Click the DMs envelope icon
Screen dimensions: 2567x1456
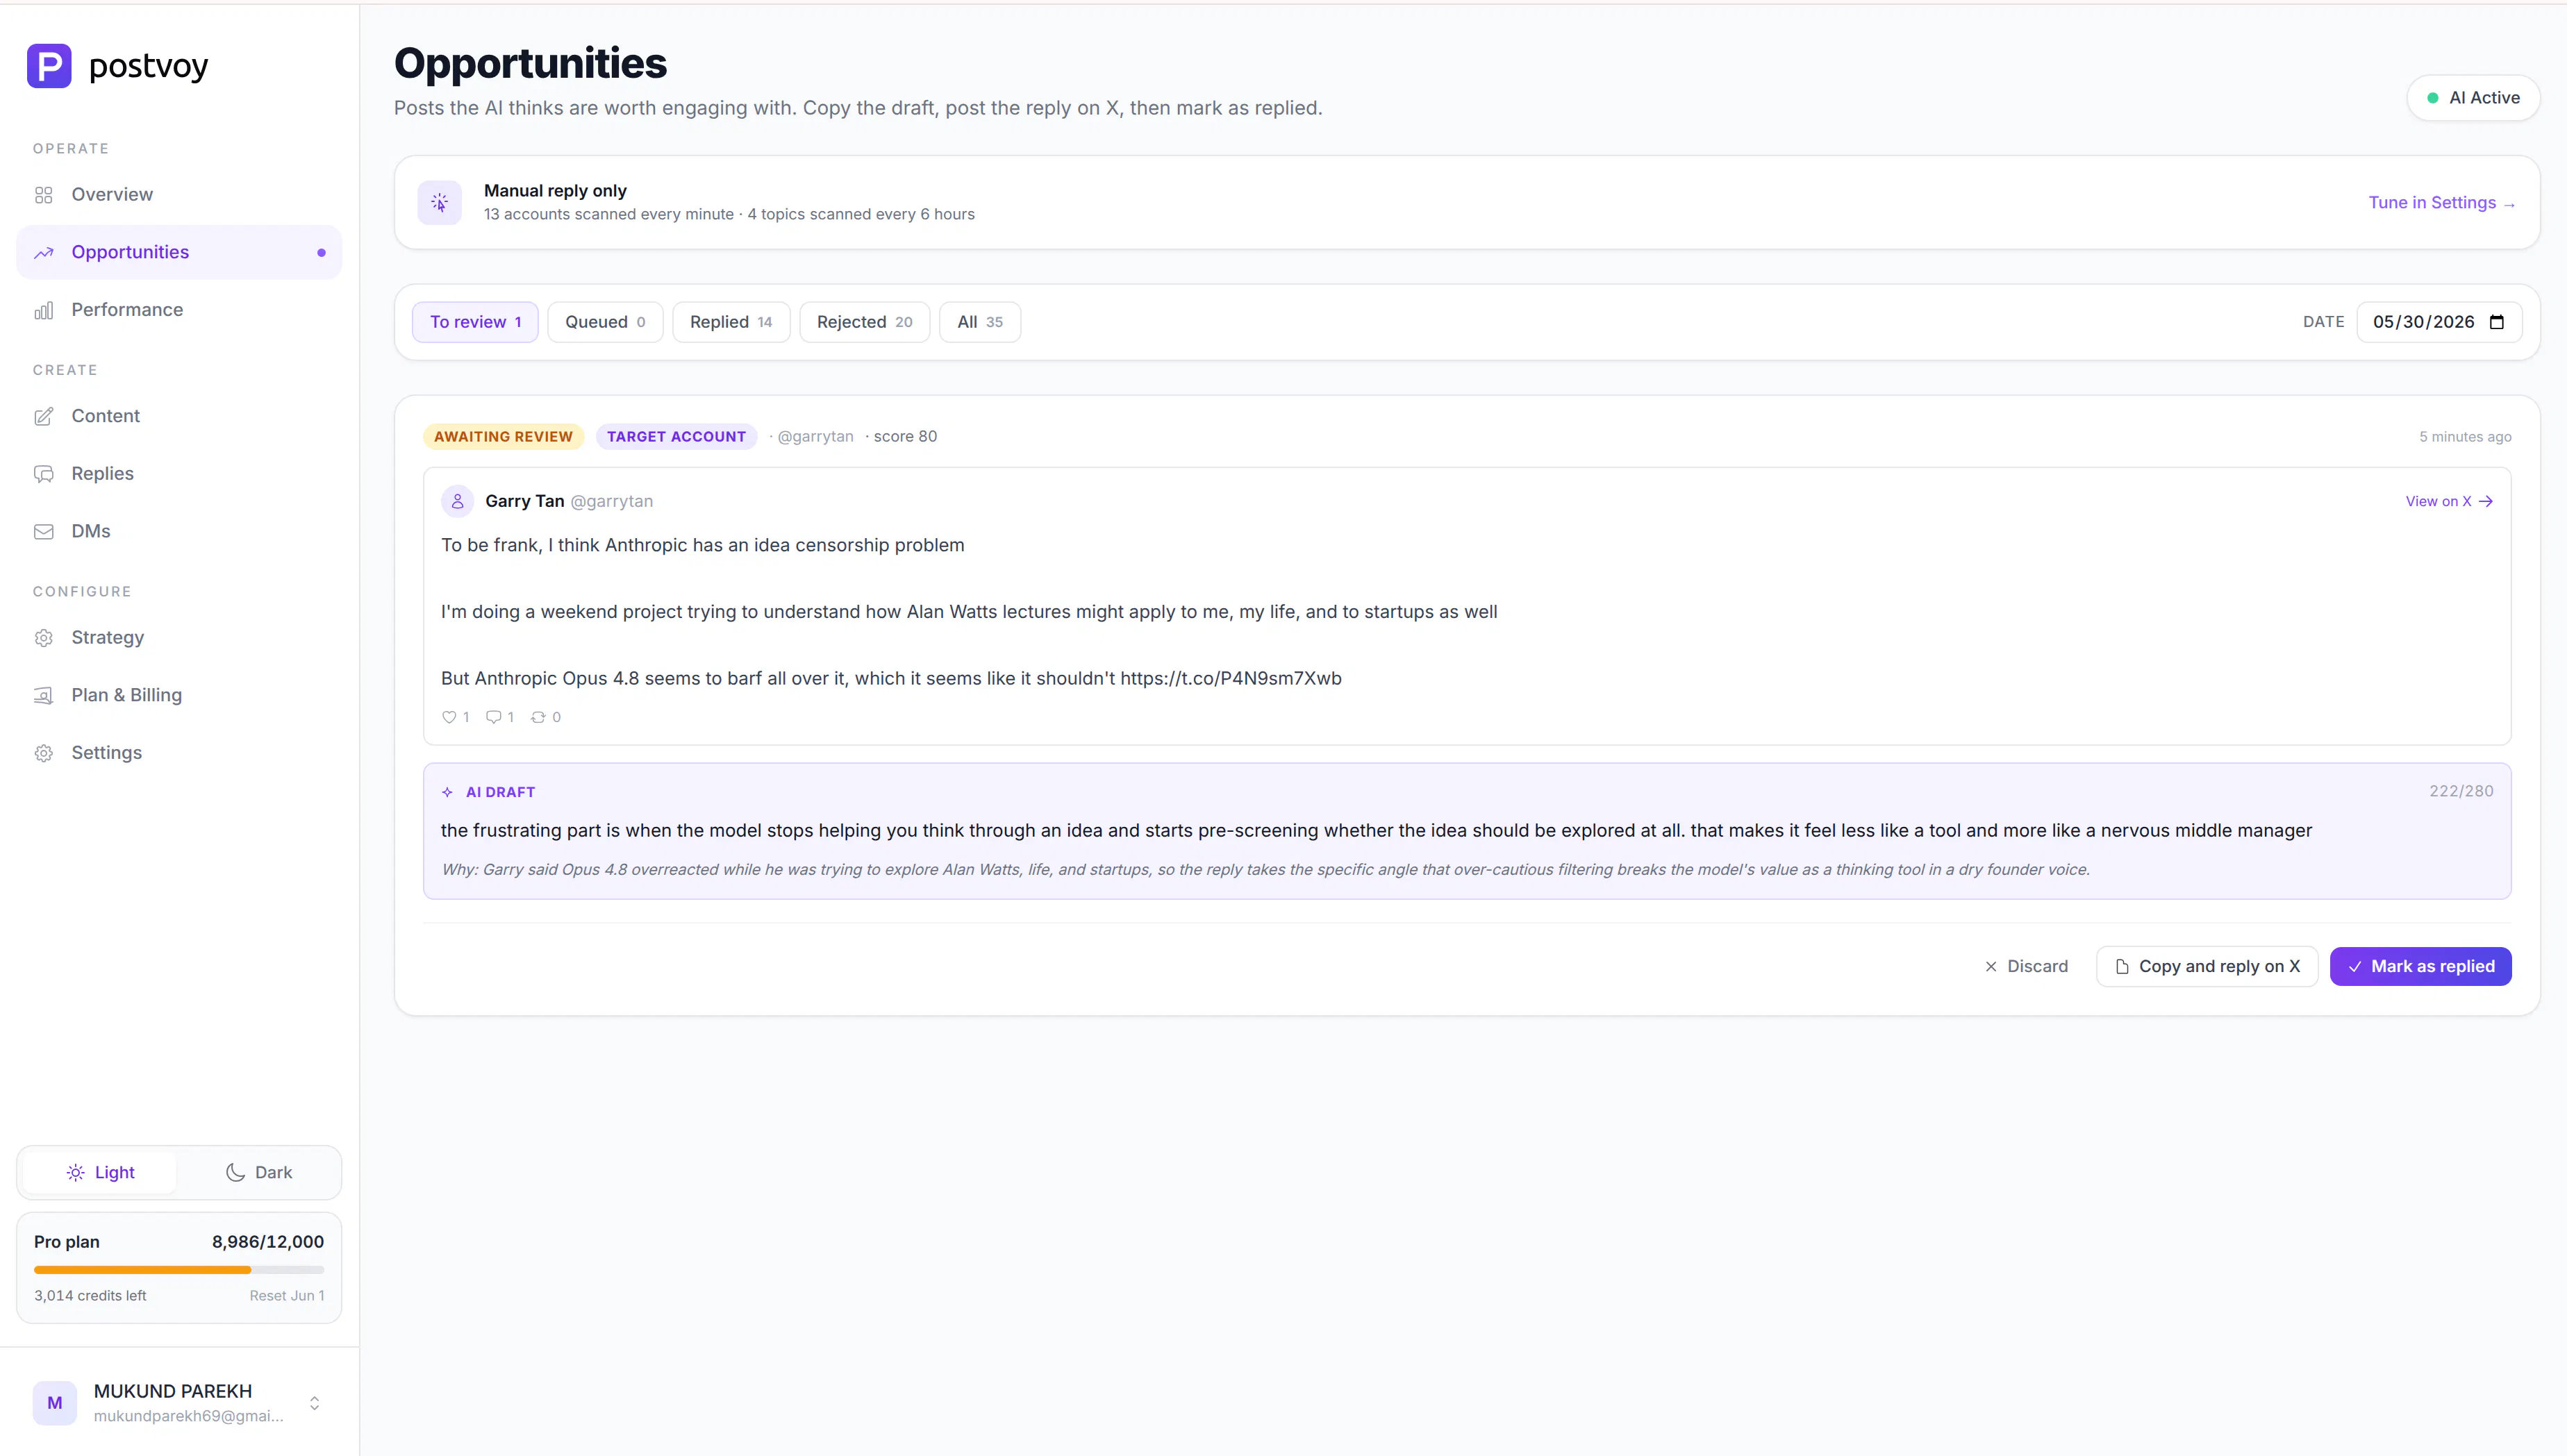(x=43, y=532)
